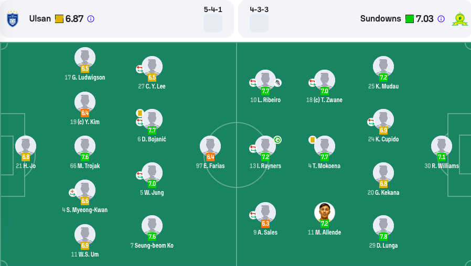Click the injury substitution icon on S. Myeong-Kwan

coord(72,193)
